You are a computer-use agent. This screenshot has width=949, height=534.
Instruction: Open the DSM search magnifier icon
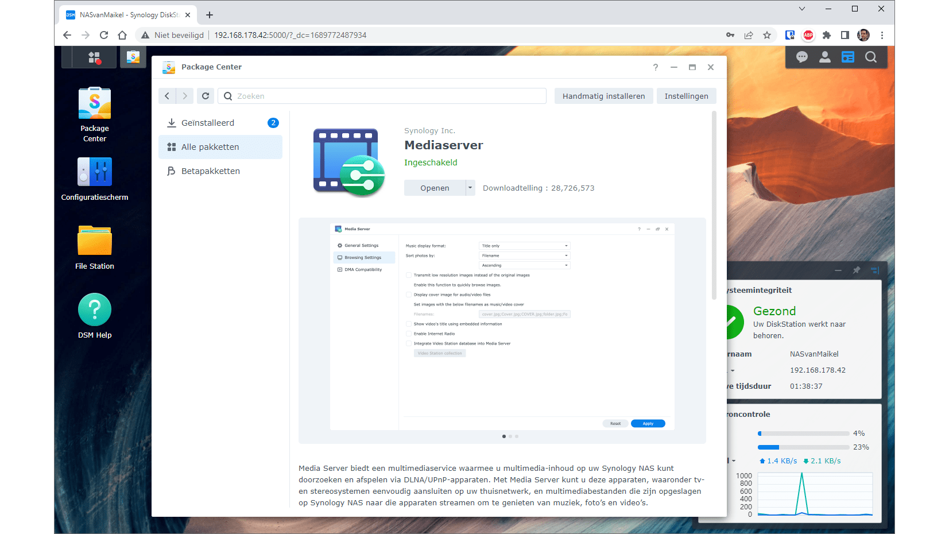(x=871, y=57)
